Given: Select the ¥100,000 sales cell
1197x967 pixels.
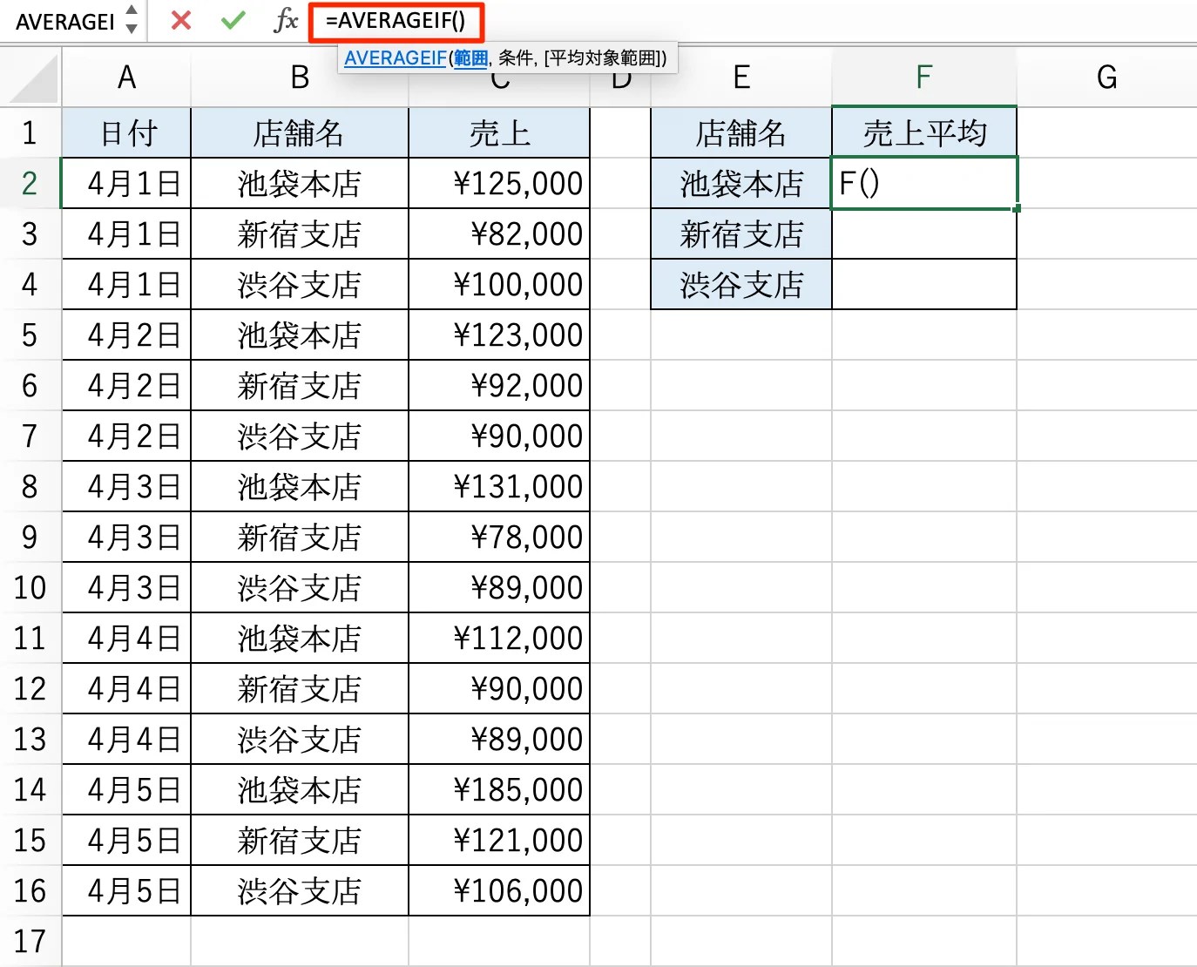Looking at the screenshot, I should click(x=499, y=285).
